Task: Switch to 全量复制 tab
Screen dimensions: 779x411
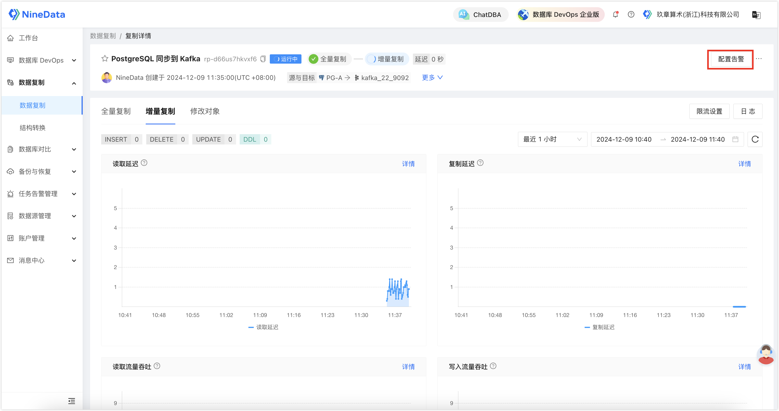Action: pos(116,111)
